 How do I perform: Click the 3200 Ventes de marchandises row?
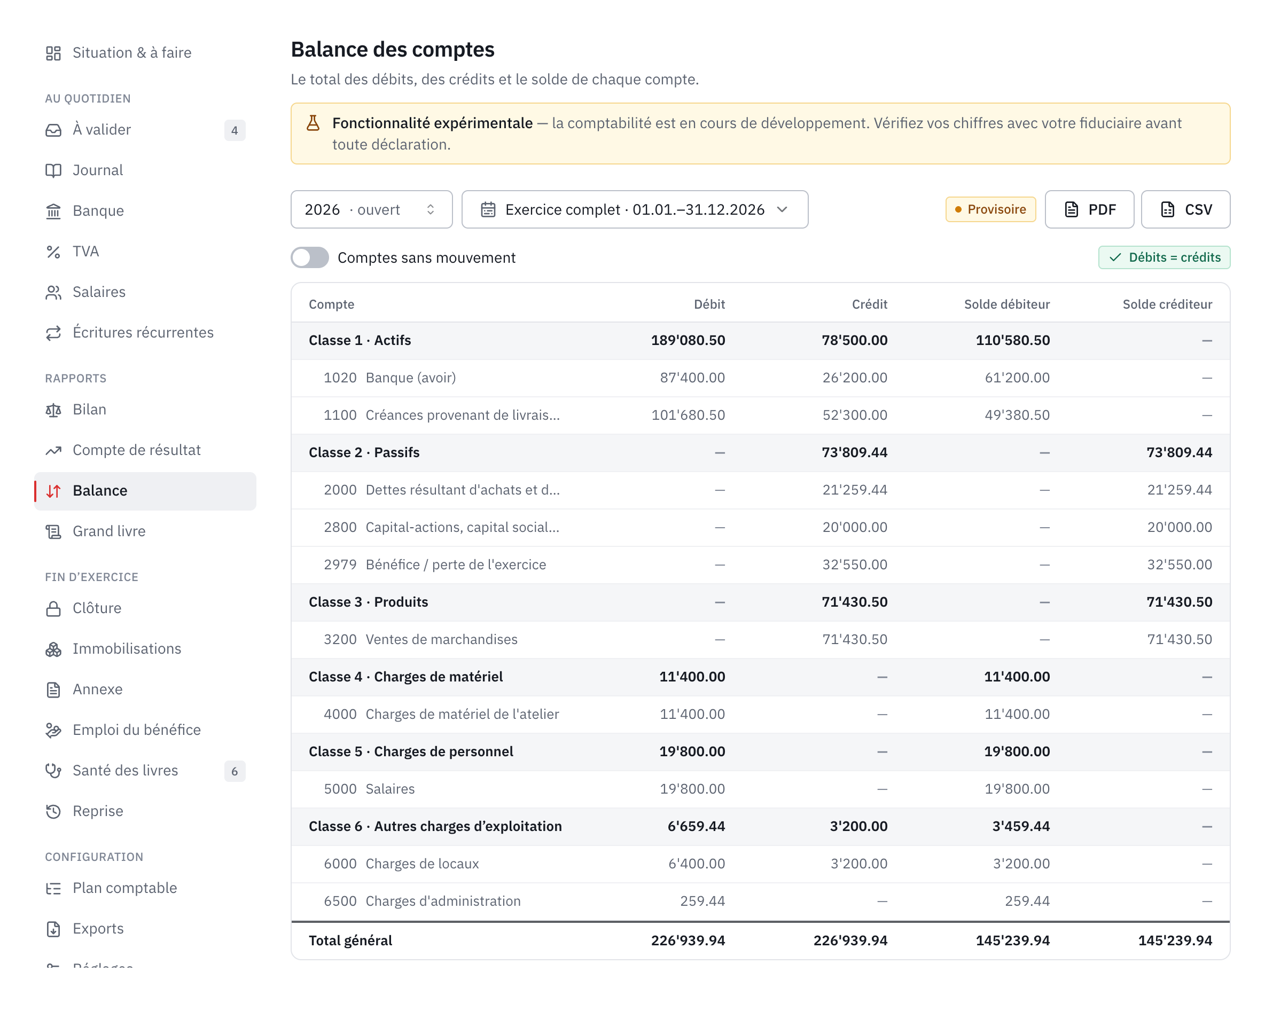(x=760, y=639)
